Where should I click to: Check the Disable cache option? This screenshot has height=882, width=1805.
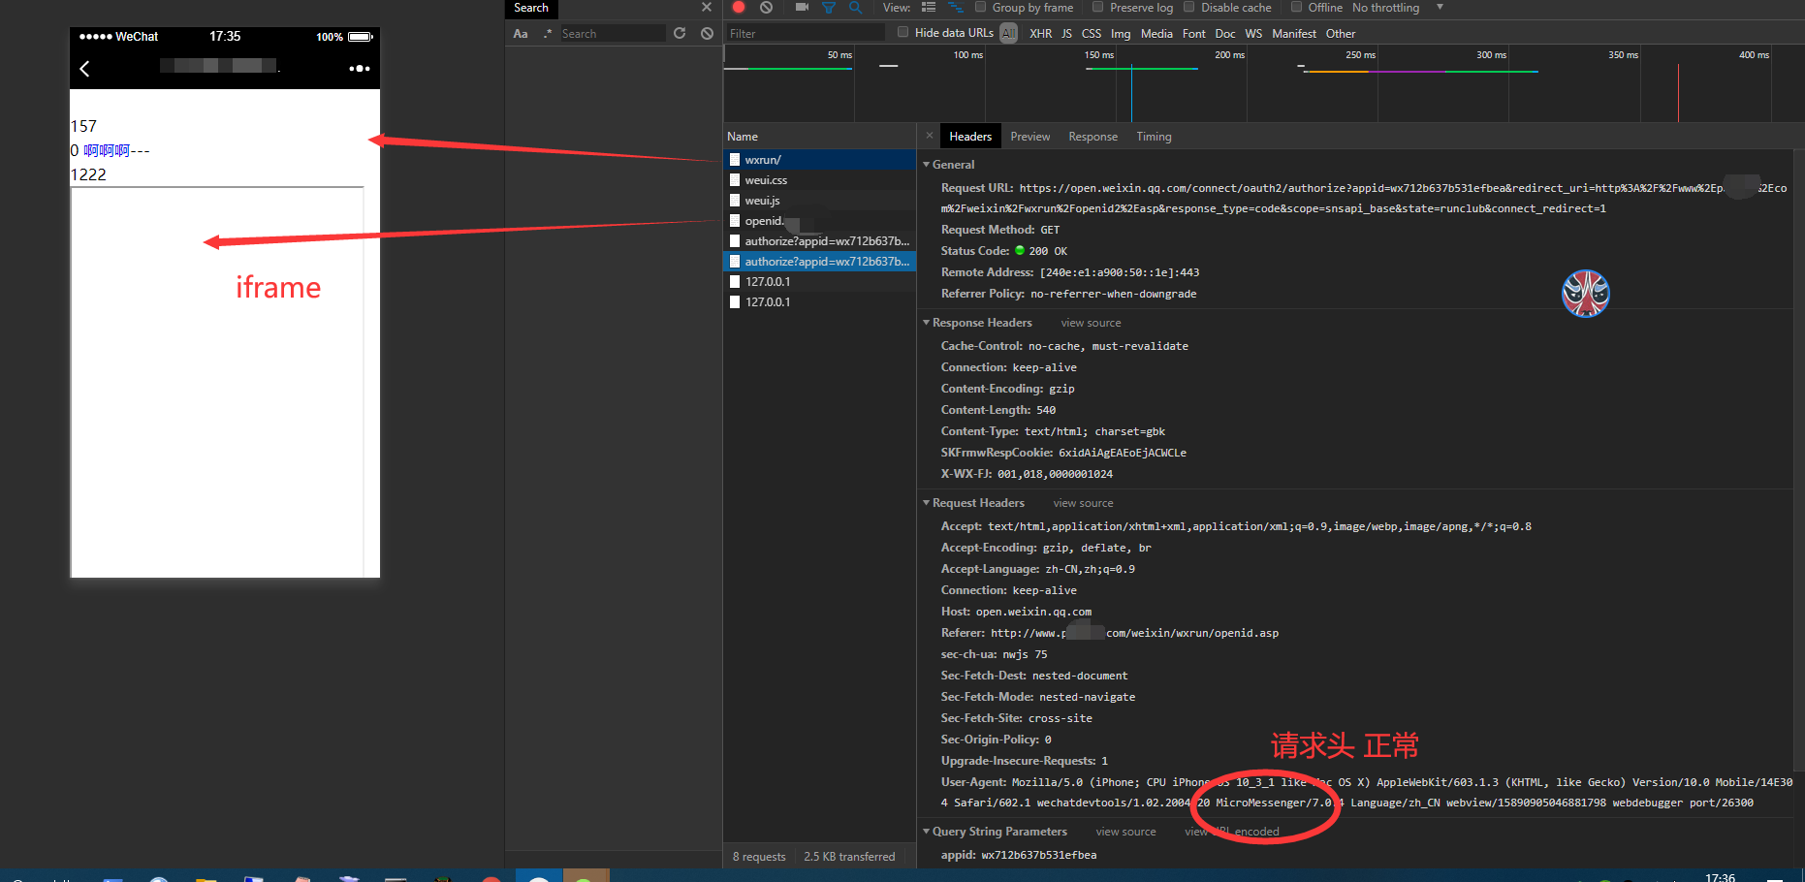[x=1189, y=7]
